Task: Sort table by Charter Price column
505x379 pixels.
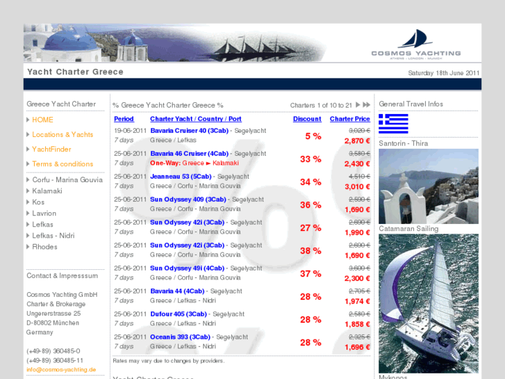Action: click(350, 119)
